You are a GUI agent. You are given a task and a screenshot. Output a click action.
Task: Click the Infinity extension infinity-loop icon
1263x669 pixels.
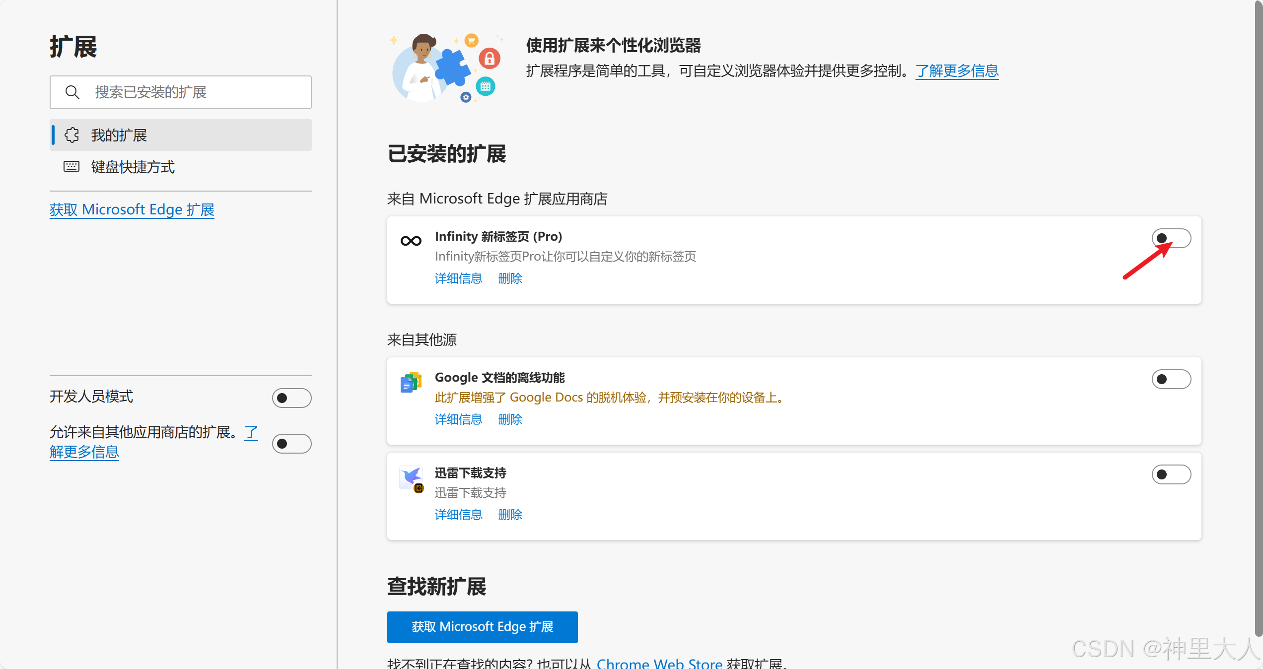pyautogui.click(x=411, y=241)
